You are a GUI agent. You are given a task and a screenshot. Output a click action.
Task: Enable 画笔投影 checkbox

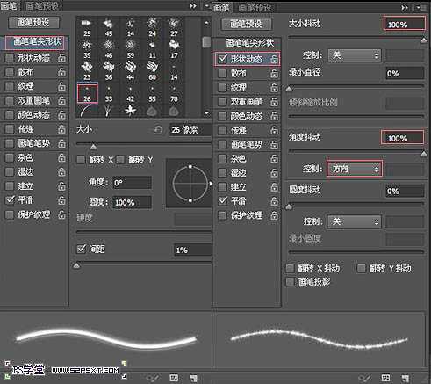[290, 282]
